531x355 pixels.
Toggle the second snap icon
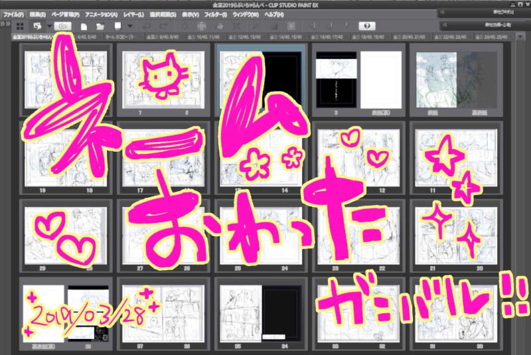click(x=329, y=26)
